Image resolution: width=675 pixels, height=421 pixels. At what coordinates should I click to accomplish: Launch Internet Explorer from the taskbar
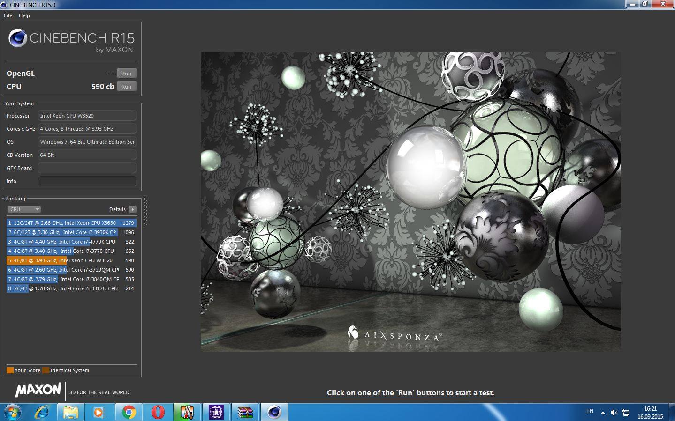pos(42,412)
